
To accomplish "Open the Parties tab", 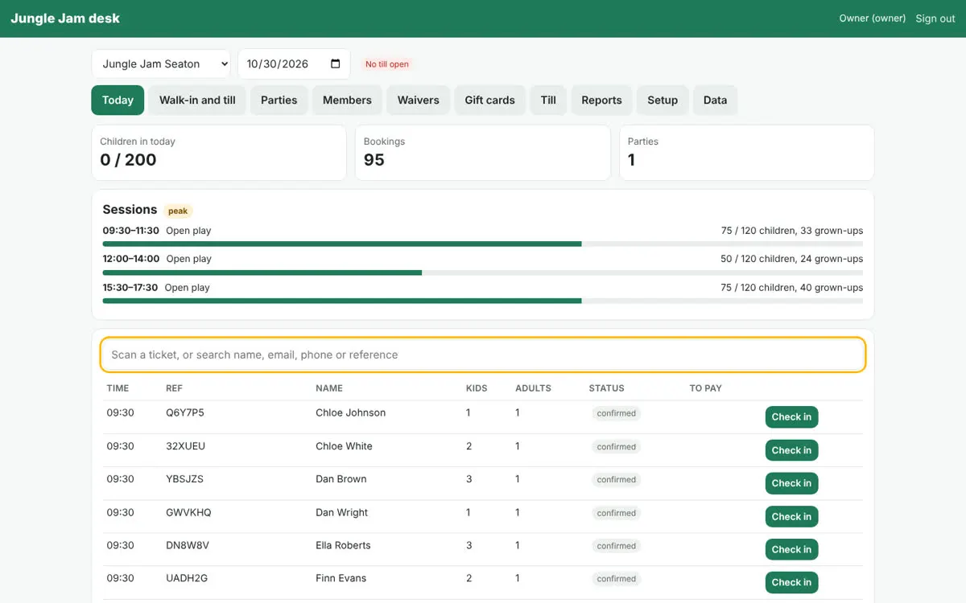I will point(279,100).
